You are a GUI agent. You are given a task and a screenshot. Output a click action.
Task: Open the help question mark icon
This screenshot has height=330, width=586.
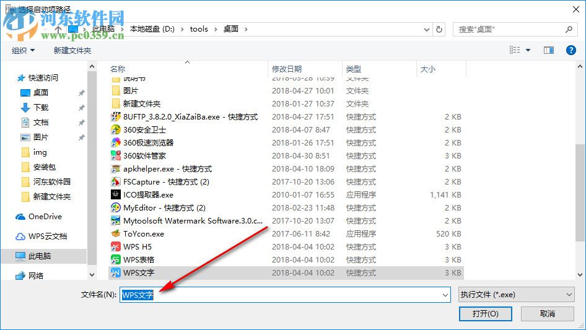pyautogui.click(x=571, y=50)
